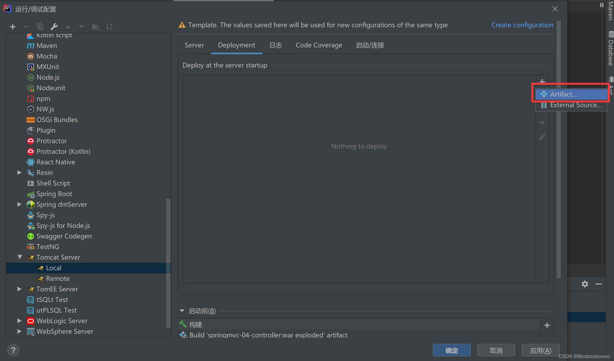
Task: Open Maven side tool window
Action: tap(610, 11)
